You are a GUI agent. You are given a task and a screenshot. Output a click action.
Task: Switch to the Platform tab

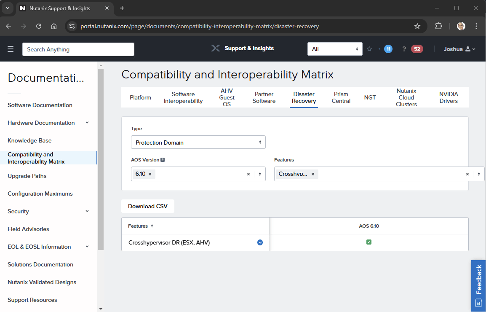[x=140, y=97]
